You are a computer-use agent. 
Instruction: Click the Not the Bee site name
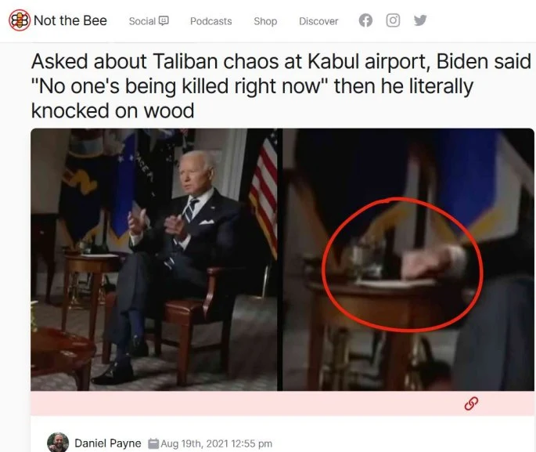[70, 20]
